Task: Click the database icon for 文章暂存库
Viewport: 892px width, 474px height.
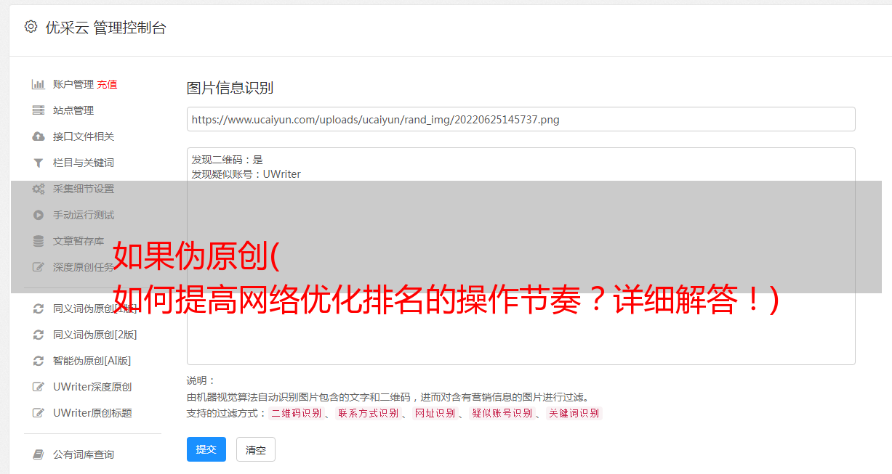Action: (x=39, y=241)
